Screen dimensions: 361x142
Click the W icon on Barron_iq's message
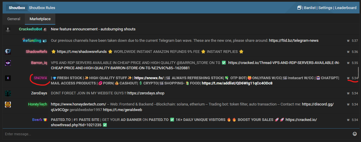tap(348, 63)
